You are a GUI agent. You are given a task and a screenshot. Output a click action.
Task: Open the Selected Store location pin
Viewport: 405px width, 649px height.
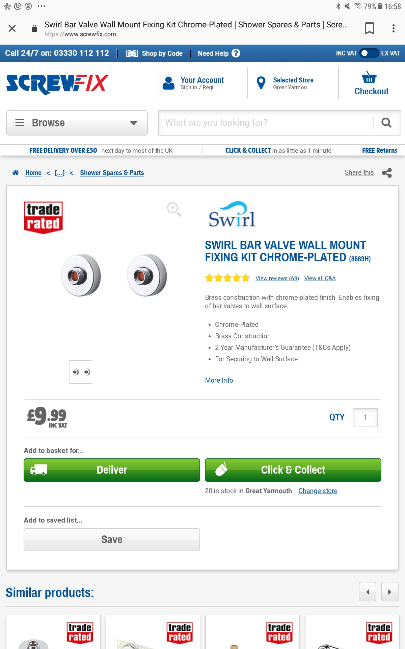coord(261,83)
